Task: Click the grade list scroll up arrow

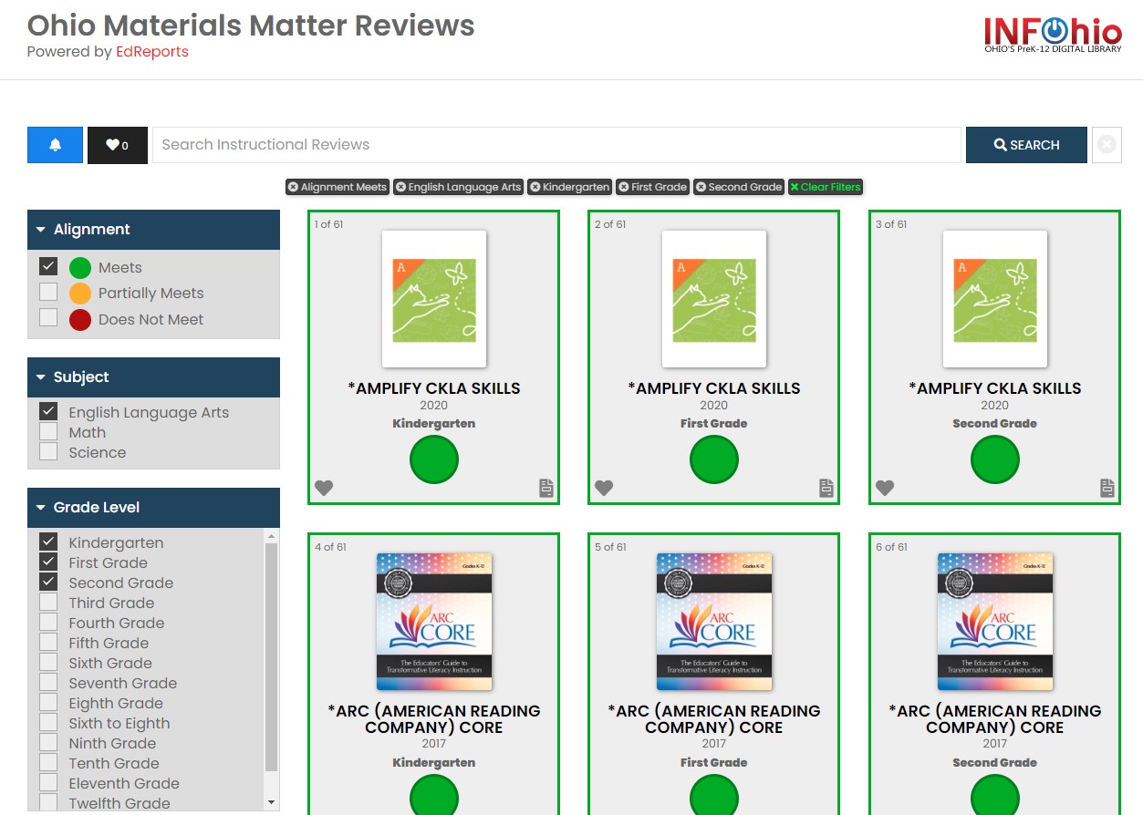Action: click(x=271, y=535)
